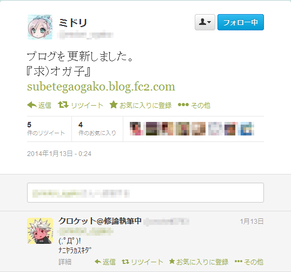
Task: Click the reply arrow icon under main tweet
Action: [x=32, y=105]
